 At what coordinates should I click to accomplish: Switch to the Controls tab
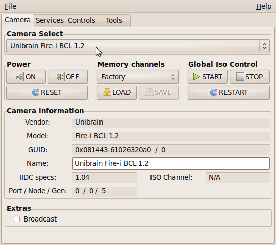(82, 20)
